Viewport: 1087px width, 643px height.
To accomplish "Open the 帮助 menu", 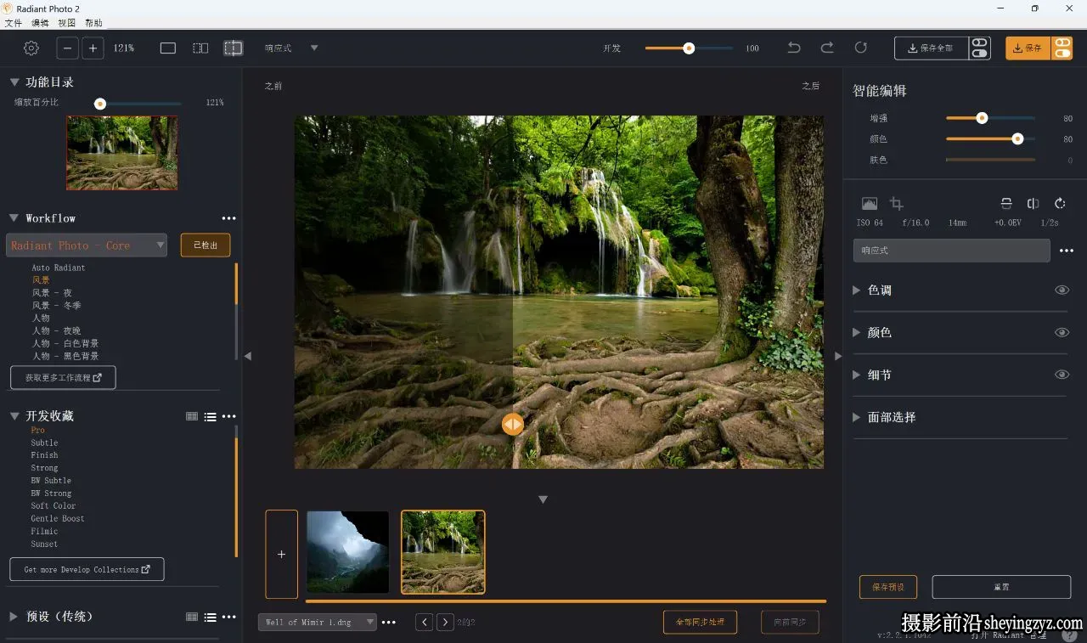I will [93, 23].
